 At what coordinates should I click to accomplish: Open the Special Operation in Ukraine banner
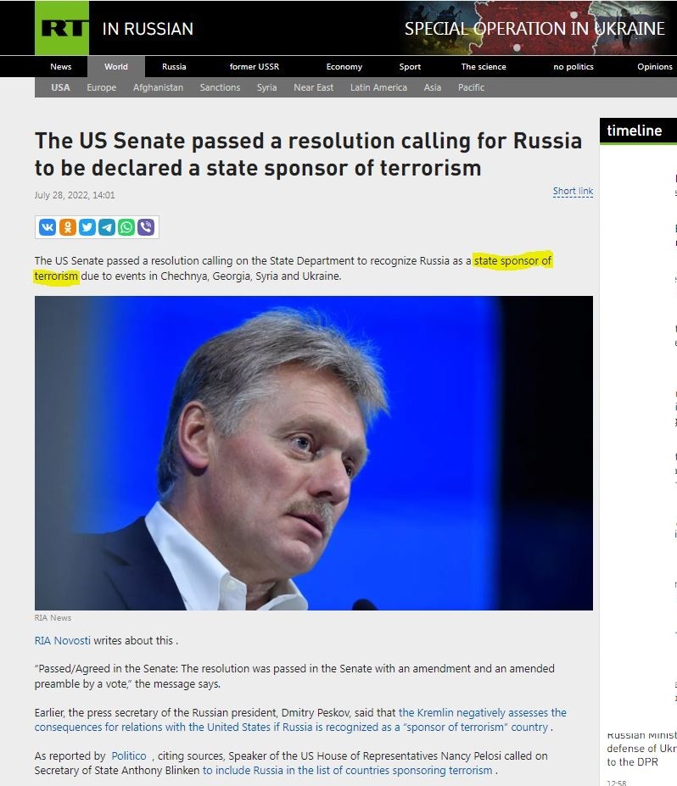click(x=534, y=28)
